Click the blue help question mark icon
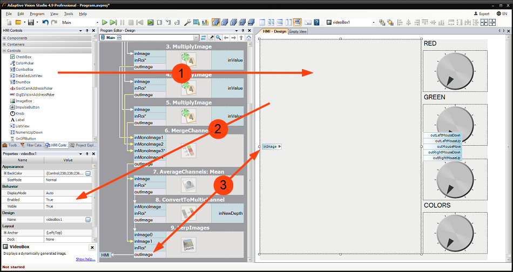This screenshot has height=272, width=513. click(x=316, y=23)
